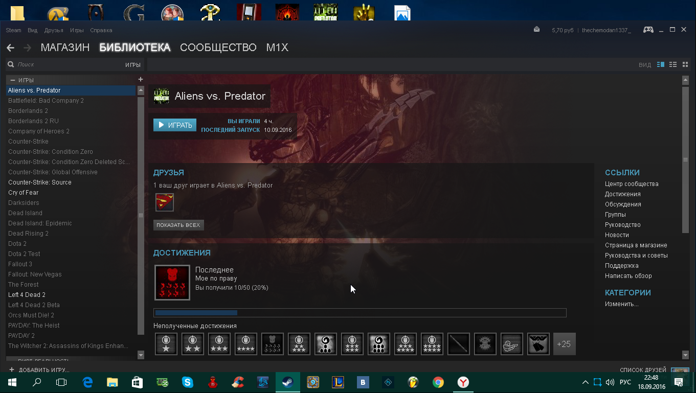Open Центр сообщества link

632,184
